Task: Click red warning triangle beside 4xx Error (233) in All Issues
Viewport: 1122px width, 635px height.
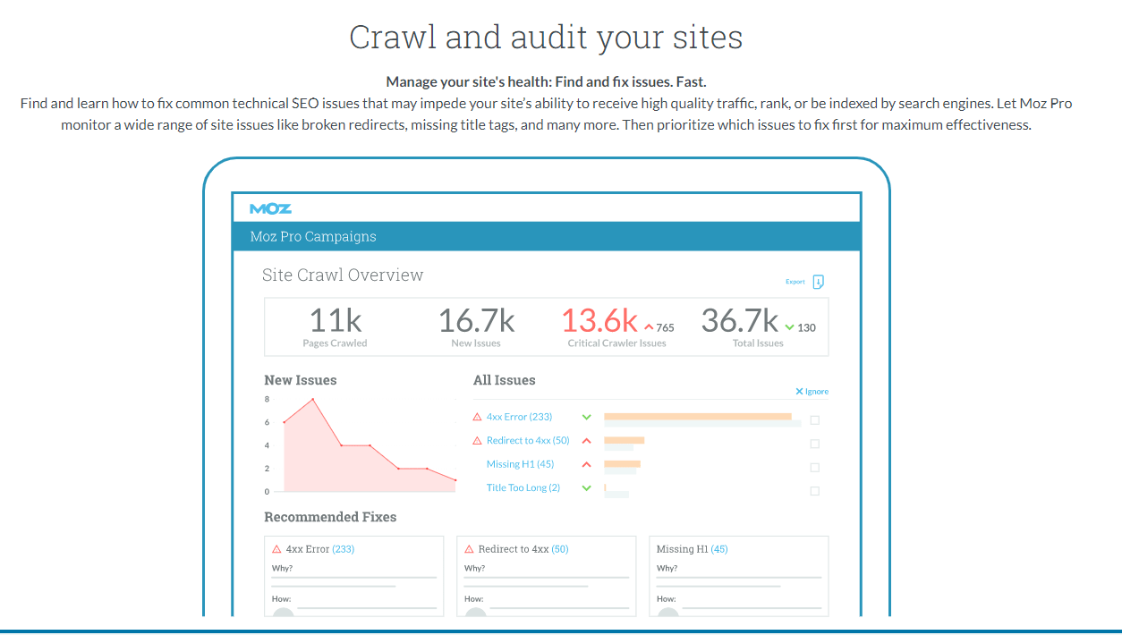Action: coord(477,417)
